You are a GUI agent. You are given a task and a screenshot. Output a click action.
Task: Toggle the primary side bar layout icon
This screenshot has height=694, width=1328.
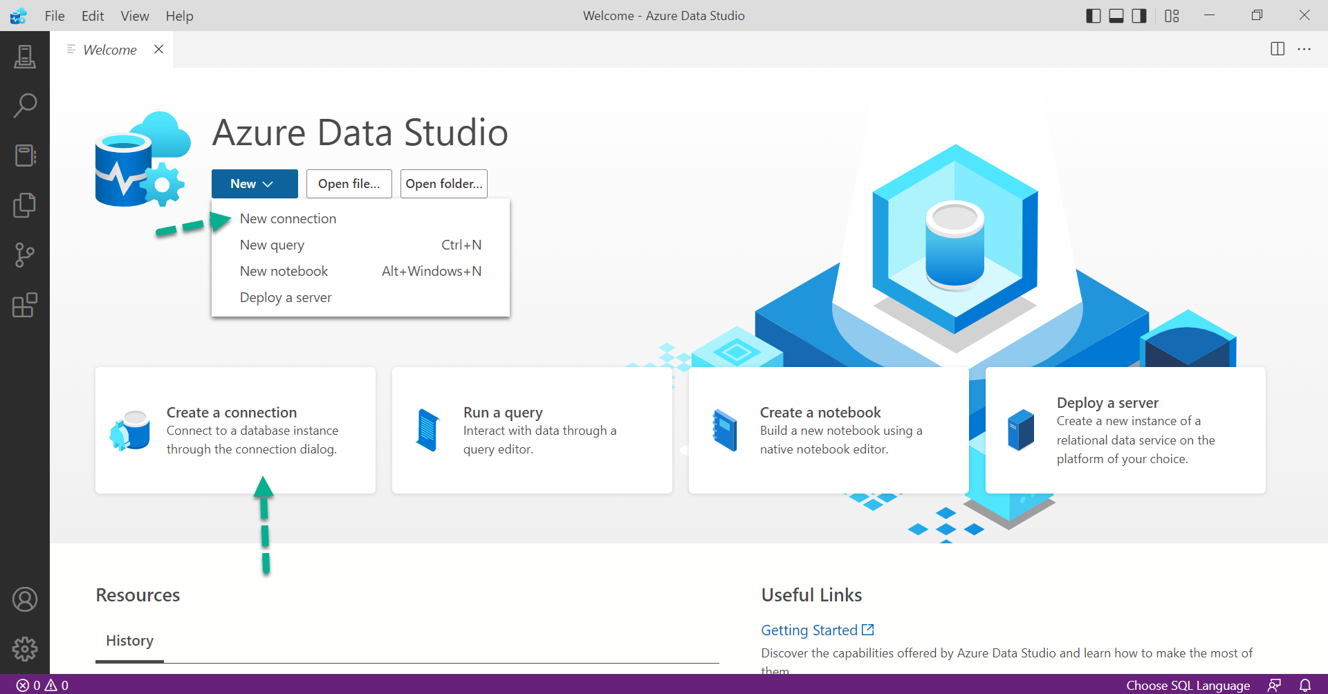coord(1094,16)
